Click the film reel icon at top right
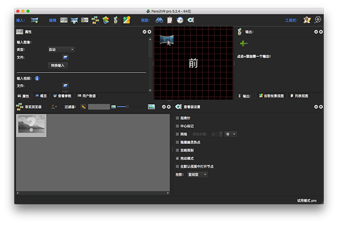Screen dimensions: 338x225 (x=318, y=20)
